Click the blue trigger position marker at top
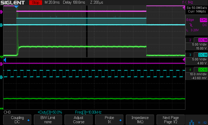Viewport: 208px width, 125px height. coord(16,7)
